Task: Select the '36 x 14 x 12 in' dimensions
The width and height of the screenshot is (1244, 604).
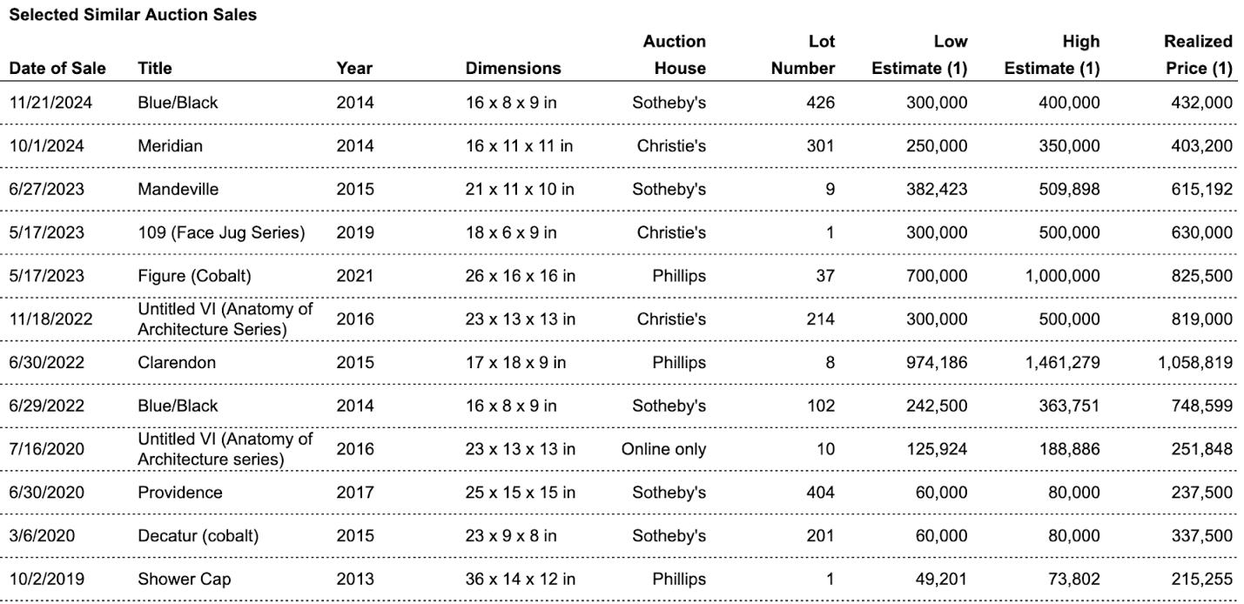Action: tap(520, 580)
